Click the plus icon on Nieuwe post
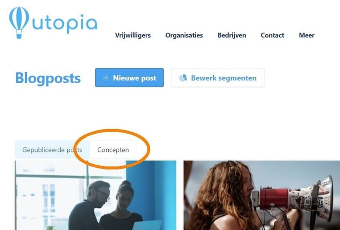 [106, 78]
